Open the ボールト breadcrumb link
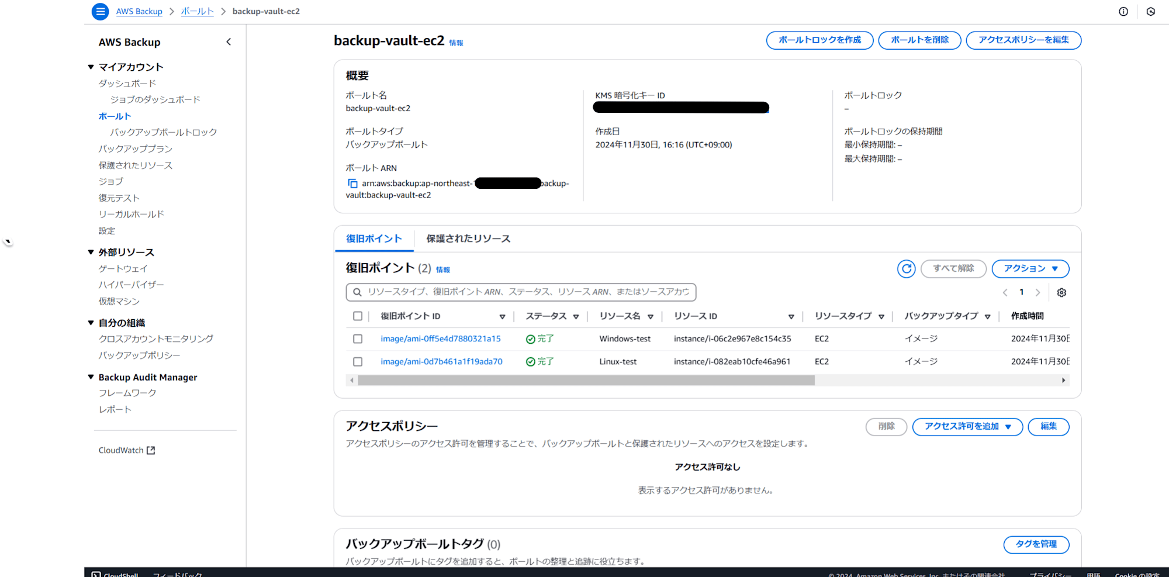1169x577 pixels. (x=198, y=11)
